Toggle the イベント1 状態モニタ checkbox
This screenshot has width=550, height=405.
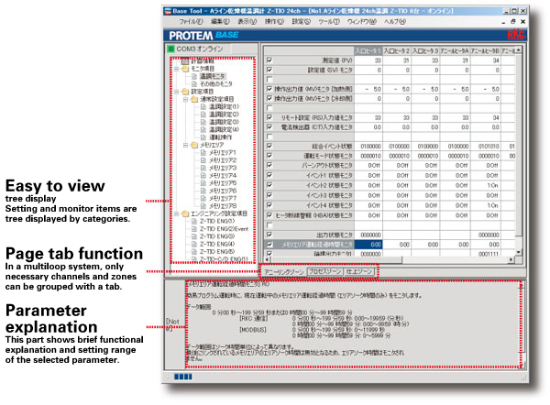pyautogui.click(x=269, y=175)
